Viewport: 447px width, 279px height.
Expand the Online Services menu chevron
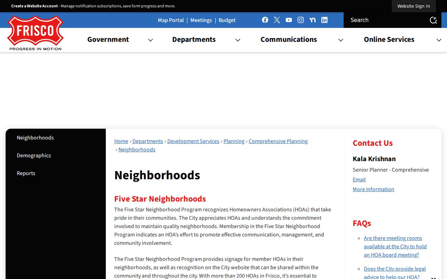click(439, 40)
